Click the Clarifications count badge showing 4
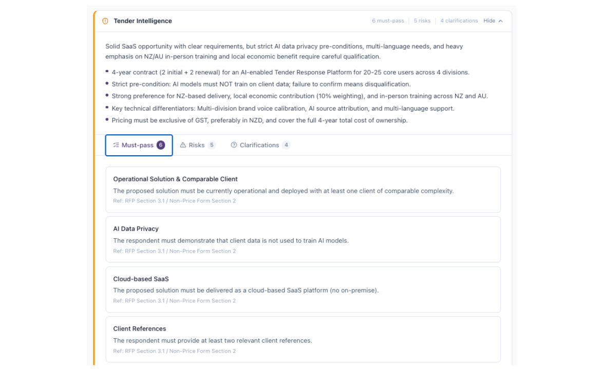Screen dimensions: 603x371 (286, 146)
